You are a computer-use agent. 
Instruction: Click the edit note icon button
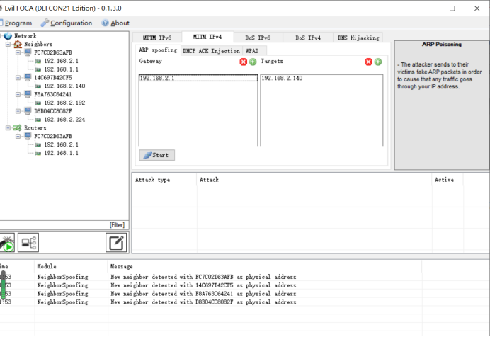coord(116,242)
